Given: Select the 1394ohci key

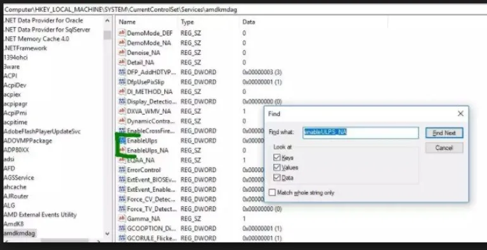Looking at the screenshot, I should point(15,58).
